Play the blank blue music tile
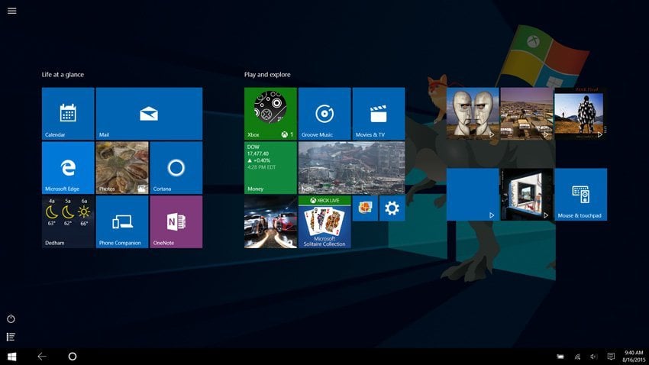Image resolution: width=649 pixels, height=365 pixels. [x=473, y=194]
